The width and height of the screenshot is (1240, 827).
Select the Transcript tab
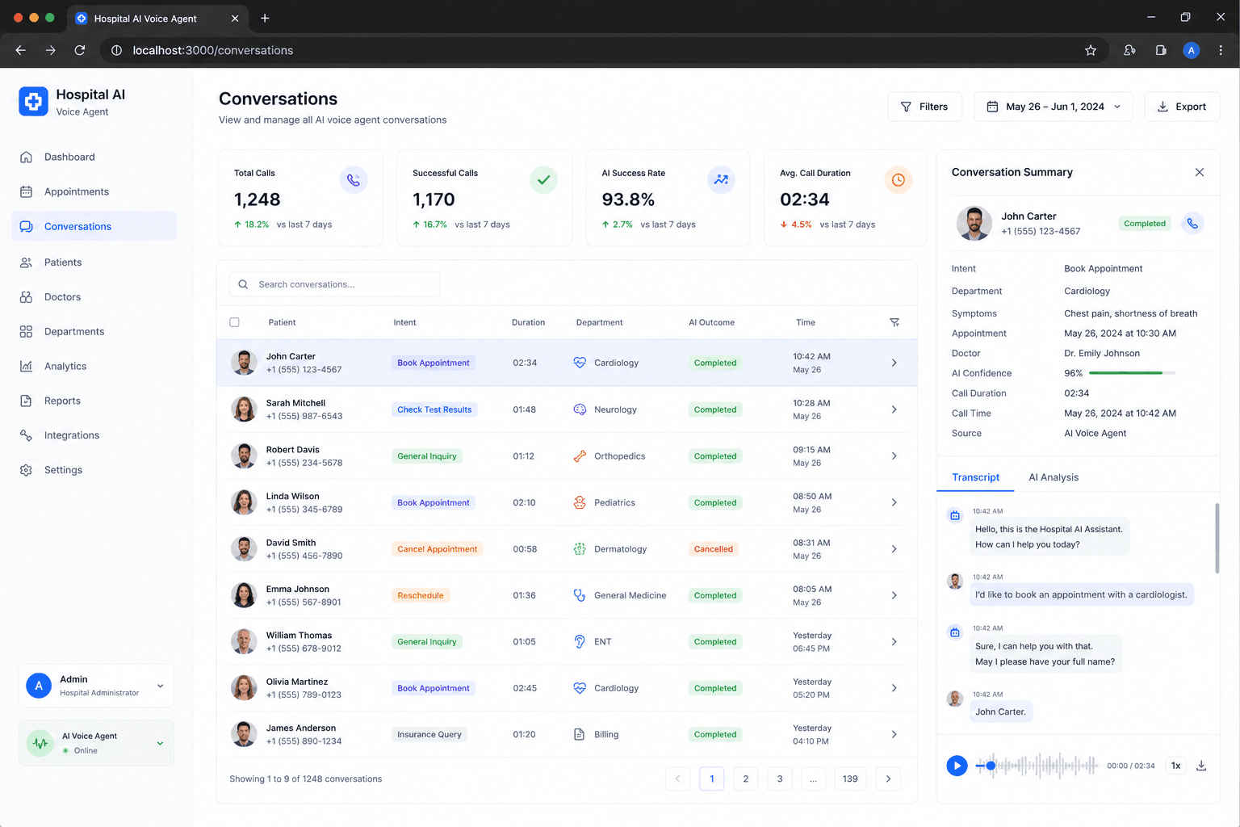point(975,477)
